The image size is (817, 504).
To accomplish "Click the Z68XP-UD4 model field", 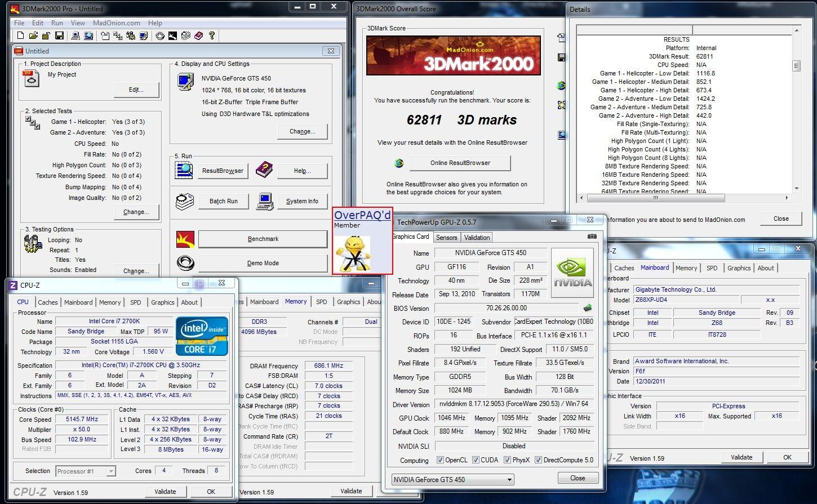I will pos(685,300).
